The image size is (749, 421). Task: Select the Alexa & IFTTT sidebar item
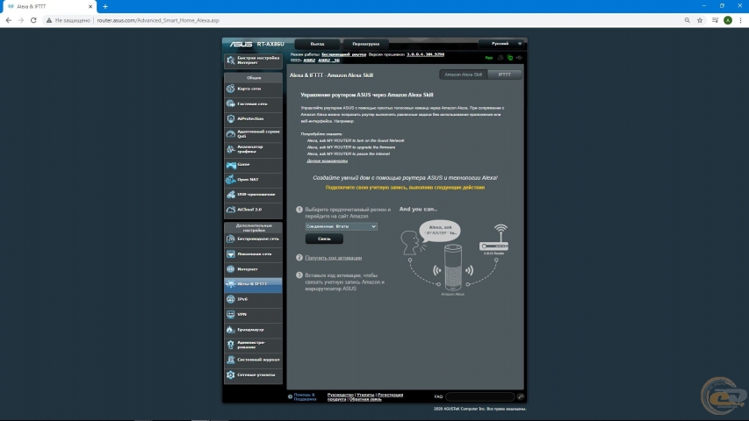coord(253,284)
